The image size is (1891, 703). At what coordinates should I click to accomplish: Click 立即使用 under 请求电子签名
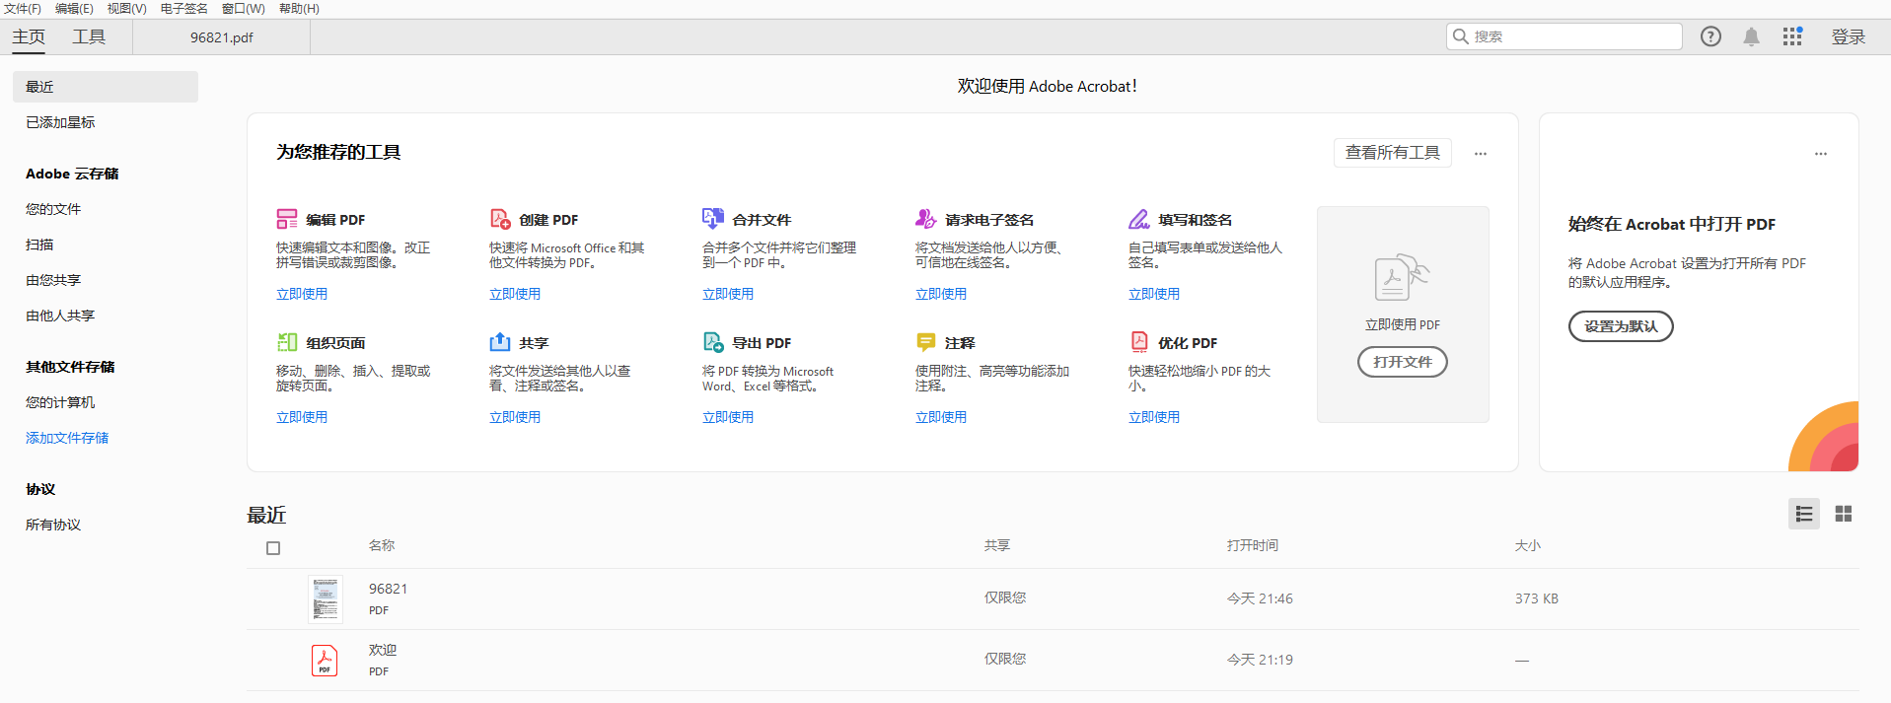(x=941, y=294)
